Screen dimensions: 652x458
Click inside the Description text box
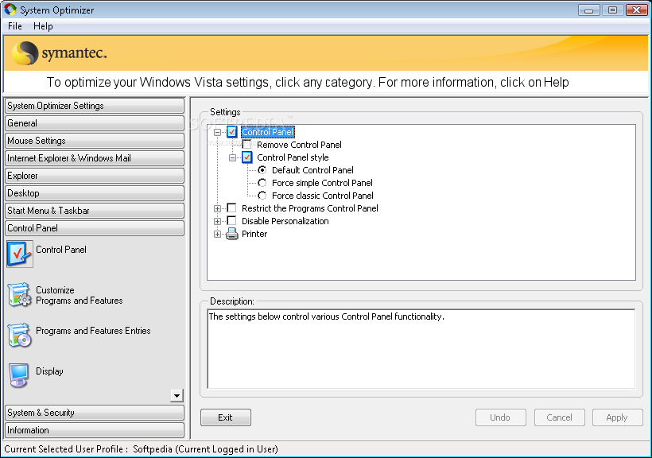(x=421, y=348)
